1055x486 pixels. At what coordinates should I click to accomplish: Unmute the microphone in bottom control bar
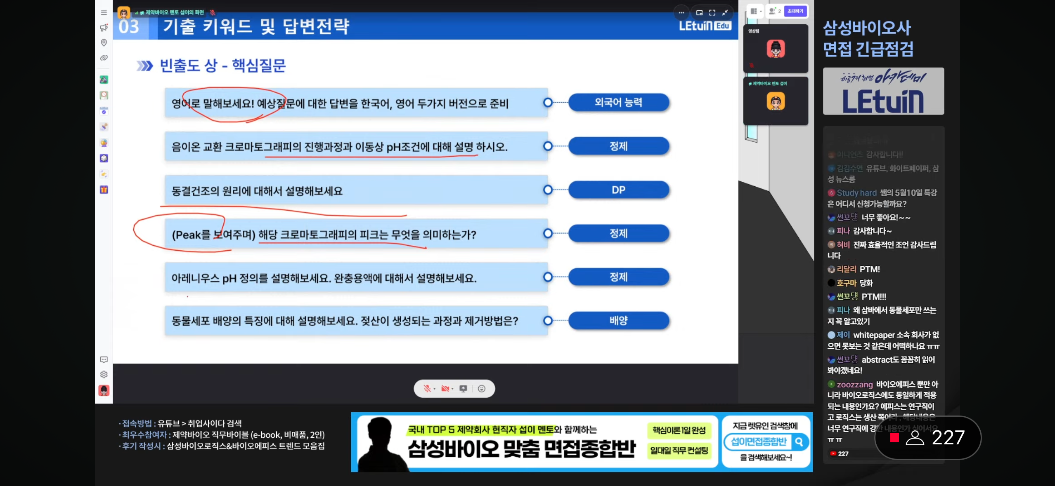[427, 388]
